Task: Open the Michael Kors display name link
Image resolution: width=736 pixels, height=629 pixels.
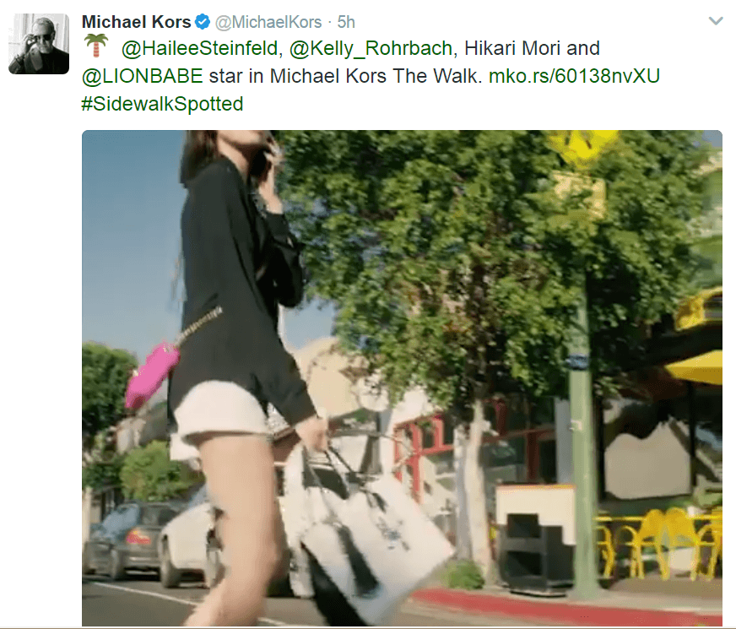Action: [136, 22]
